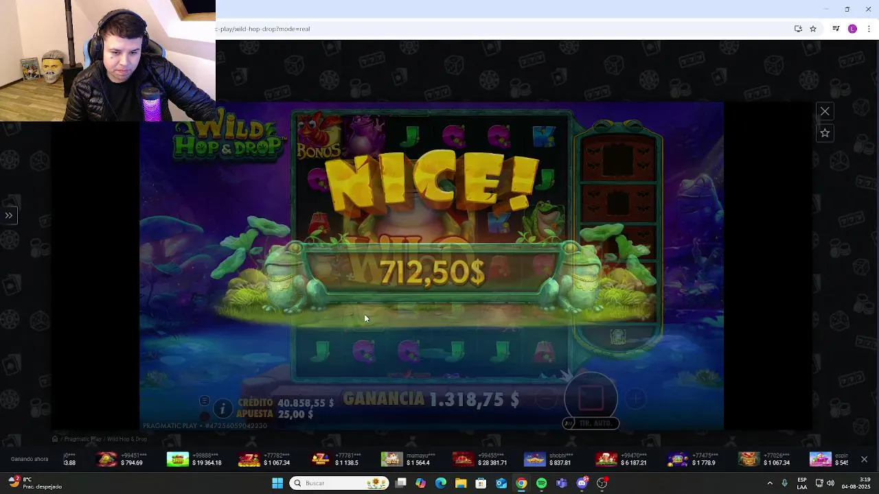Bookmark the page with Chrome star icon

tap(813, 29)
